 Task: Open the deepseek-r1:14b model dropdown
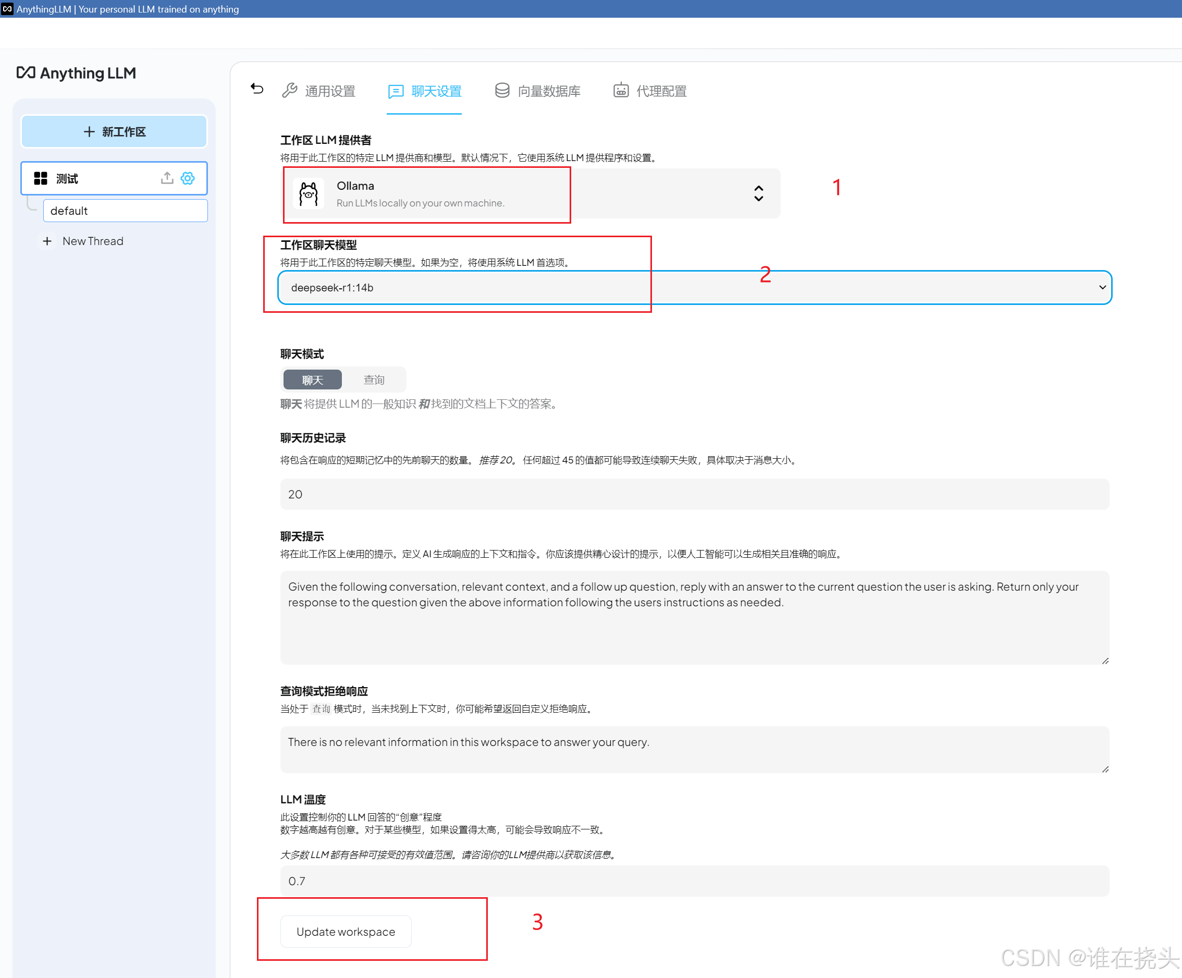(x=694, y=288)
